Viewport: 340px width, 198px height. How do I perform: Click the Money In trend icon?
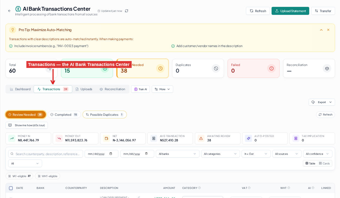tap(12, 138)
